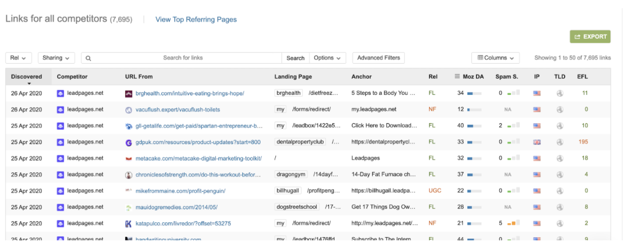Open mauidogremedies.com 2014/05 link
Image resolution: width=627 pixels, height=245 pixels.
(176, 207)
